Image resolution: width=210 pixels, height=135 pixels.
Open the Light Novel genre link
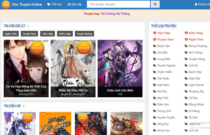click(196, 85)
